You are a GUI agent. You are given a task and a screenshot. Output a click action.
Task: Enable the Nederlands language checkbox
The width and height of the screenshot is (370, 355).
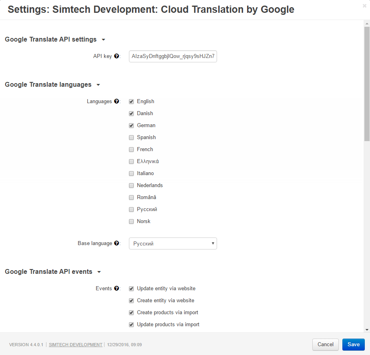click(x=131, y=185)
